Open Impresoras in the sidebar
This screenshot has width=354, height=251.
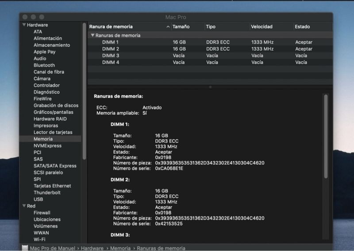[x=46, y=125]
